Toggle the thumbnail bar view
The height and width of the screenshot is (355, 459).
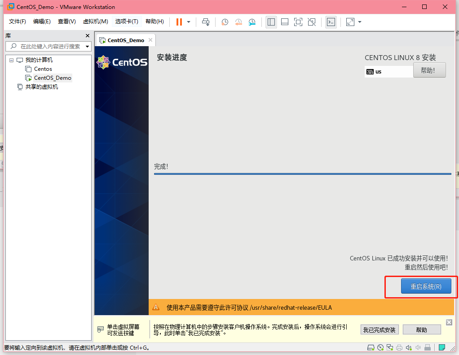tap(285, 22)
